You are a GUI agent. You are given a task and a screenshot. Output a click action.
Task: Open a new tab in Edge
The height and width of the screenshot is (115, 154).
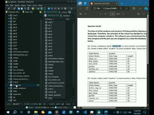(122, 4)
